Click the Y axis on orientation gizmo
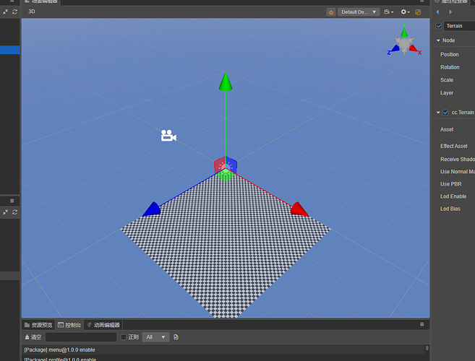The width and height of the screenshot is (475, 361). click(404, 30)
